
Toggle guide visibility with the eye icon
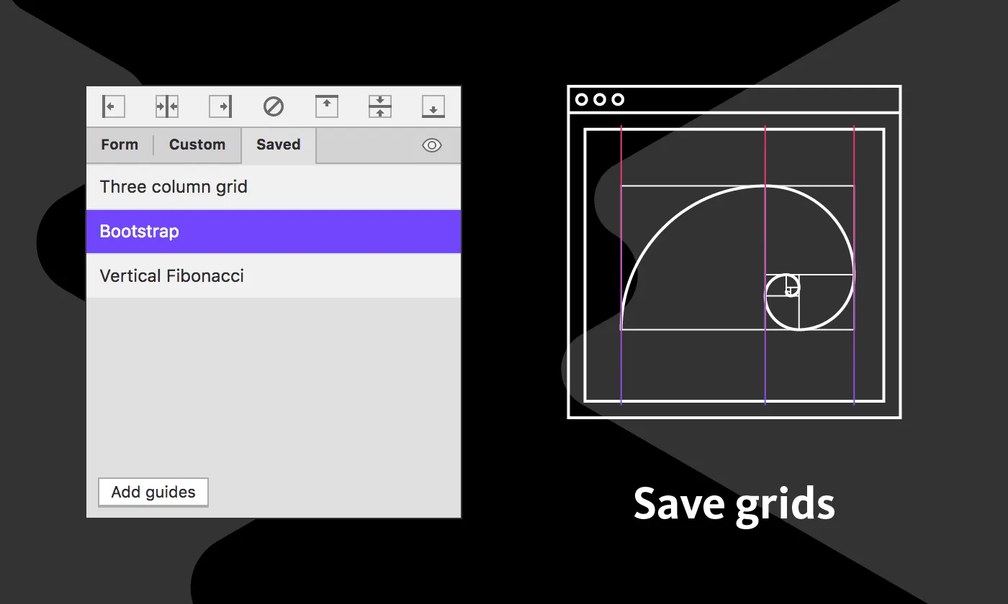tap(431, 145)
